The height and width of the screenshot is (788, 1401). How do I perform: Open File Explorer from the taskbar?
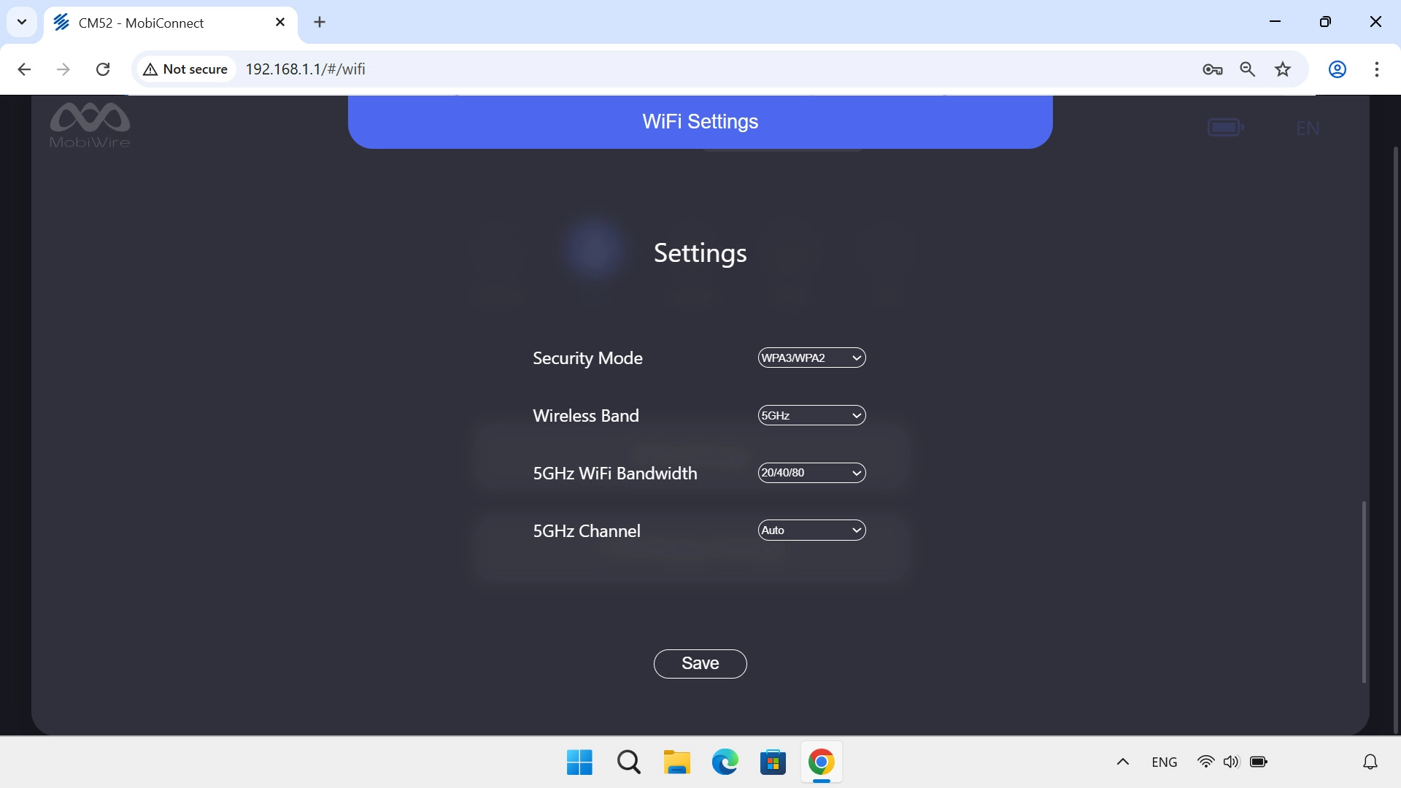click(x=676, y=762)
